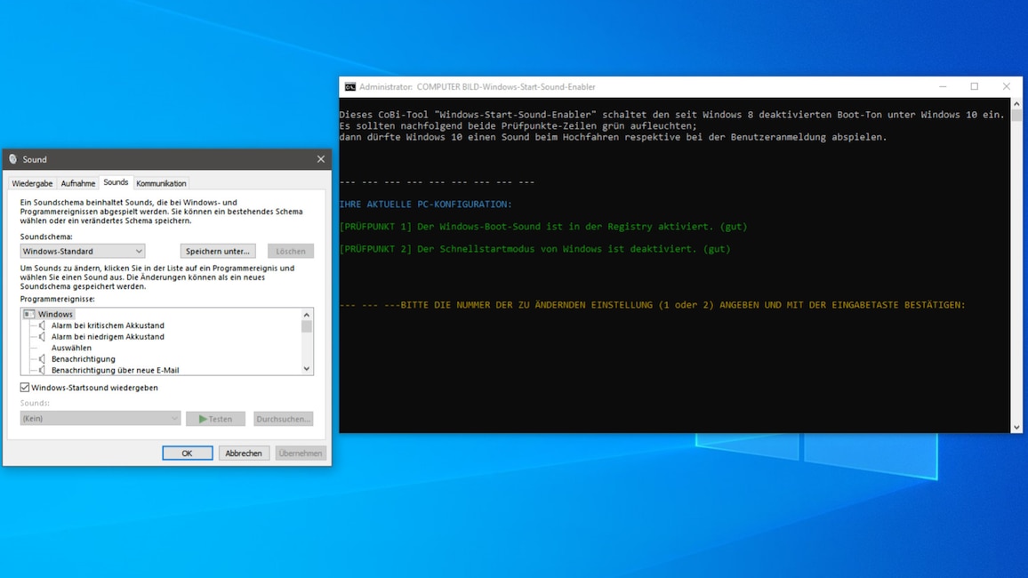Image resolution: width=1028 pixels, height=578 pixels.
Task: Click the console window scrollbar thumb
Action: point(1016,116)
